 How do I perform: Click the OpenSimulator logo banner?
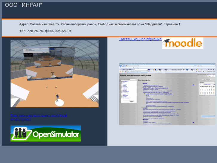(x=46, y=133)
